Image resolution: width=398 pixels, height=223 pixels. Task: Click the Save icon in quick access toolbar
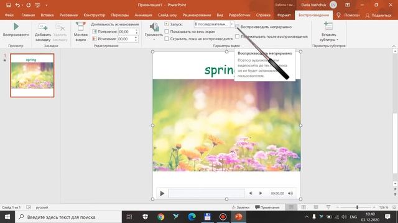tap(8, 5)
